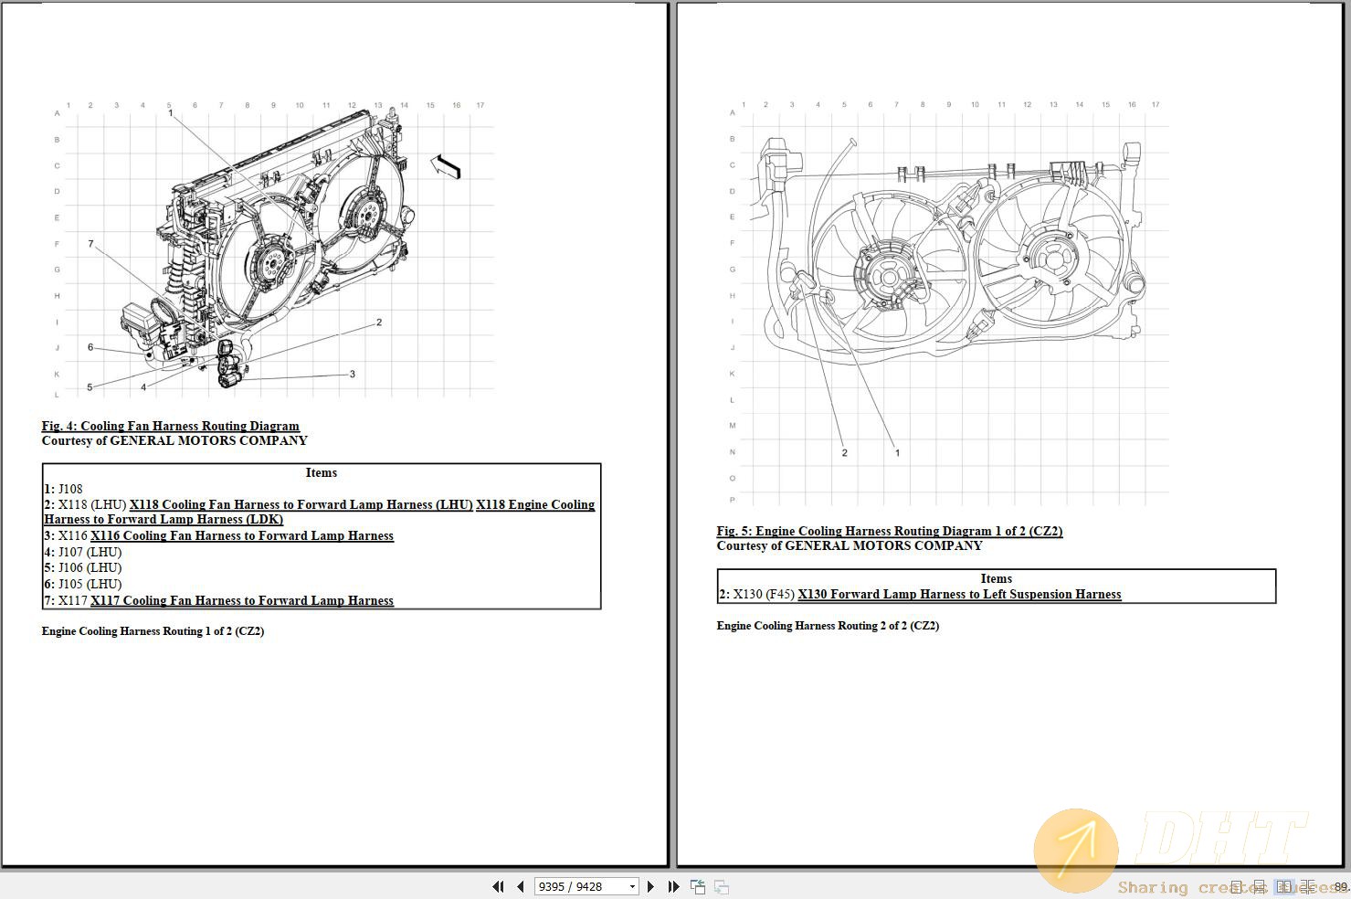Viewport: 1351px width, 899px height.
Task: Click the 'Items' header in the right table
Action: 997,579
